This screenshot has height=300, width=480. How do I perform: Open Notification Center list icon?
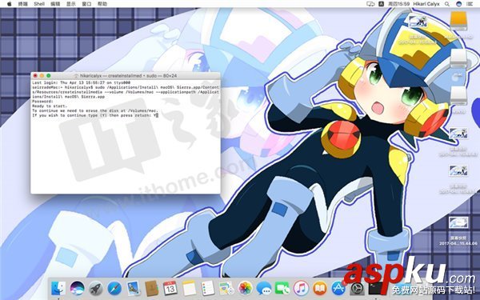(x=470, y=4)
